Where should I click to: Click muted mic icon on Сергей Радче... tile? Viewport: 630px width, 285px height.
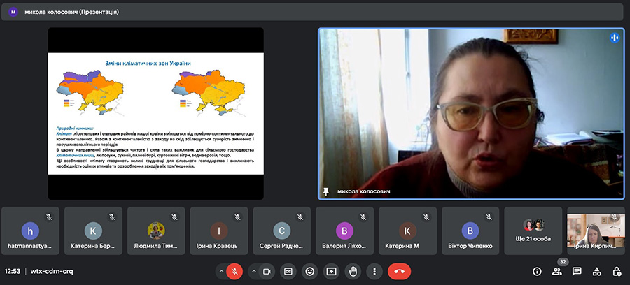coord(300,217)
